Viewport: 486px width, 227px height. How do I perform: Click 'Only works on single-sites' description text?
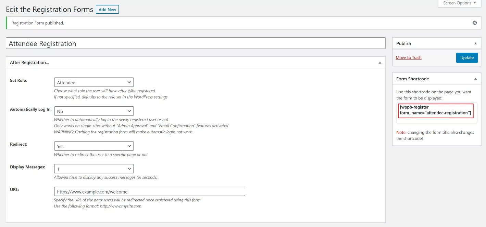point(141,126)
